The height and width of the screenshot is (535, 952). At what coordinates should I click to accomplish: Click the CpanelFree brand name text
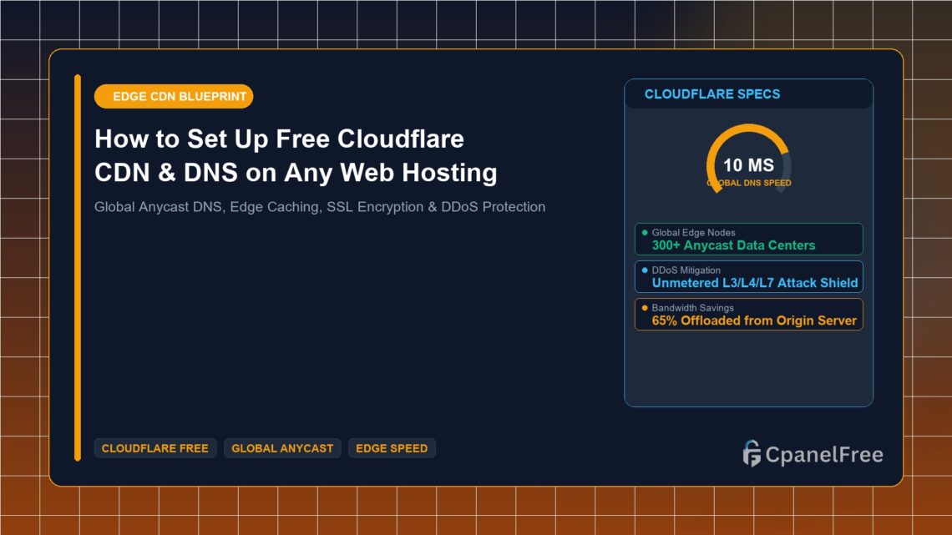click(824, 454)
